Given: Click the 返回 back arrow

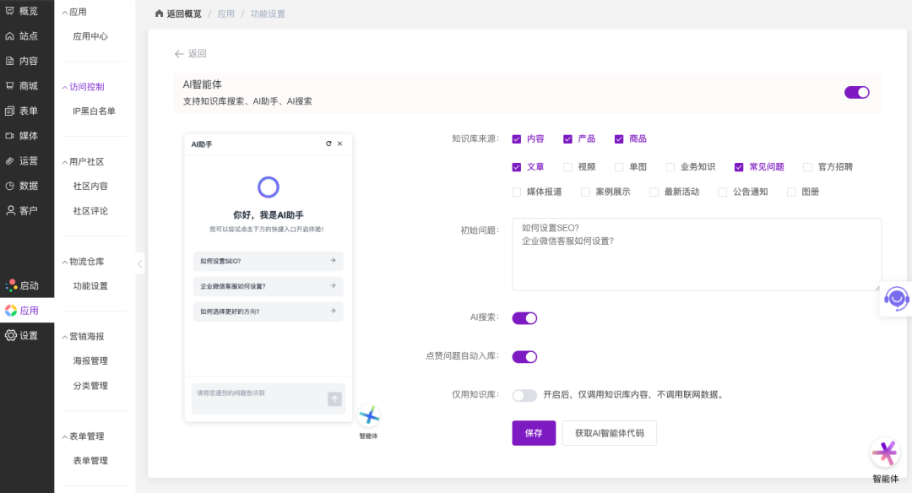Looking at the screenshot, I should (x=179, y=54).
